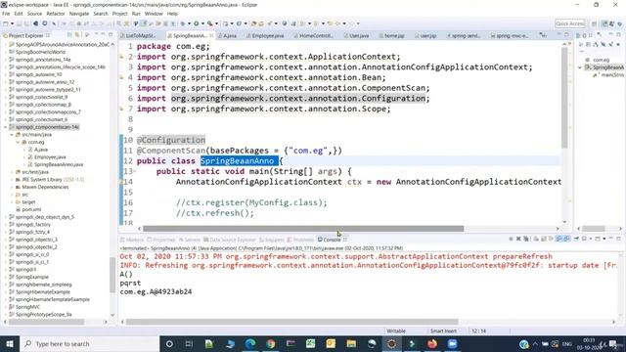The image size is (626, 352).
Task: Minimize the Console view
Action: tap(610, 239)
